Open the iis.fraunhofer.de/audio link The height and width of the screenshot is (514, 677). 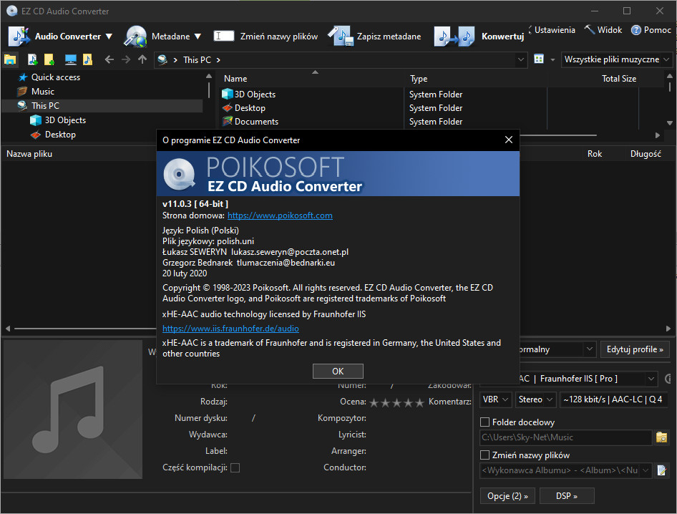(230, 329)
